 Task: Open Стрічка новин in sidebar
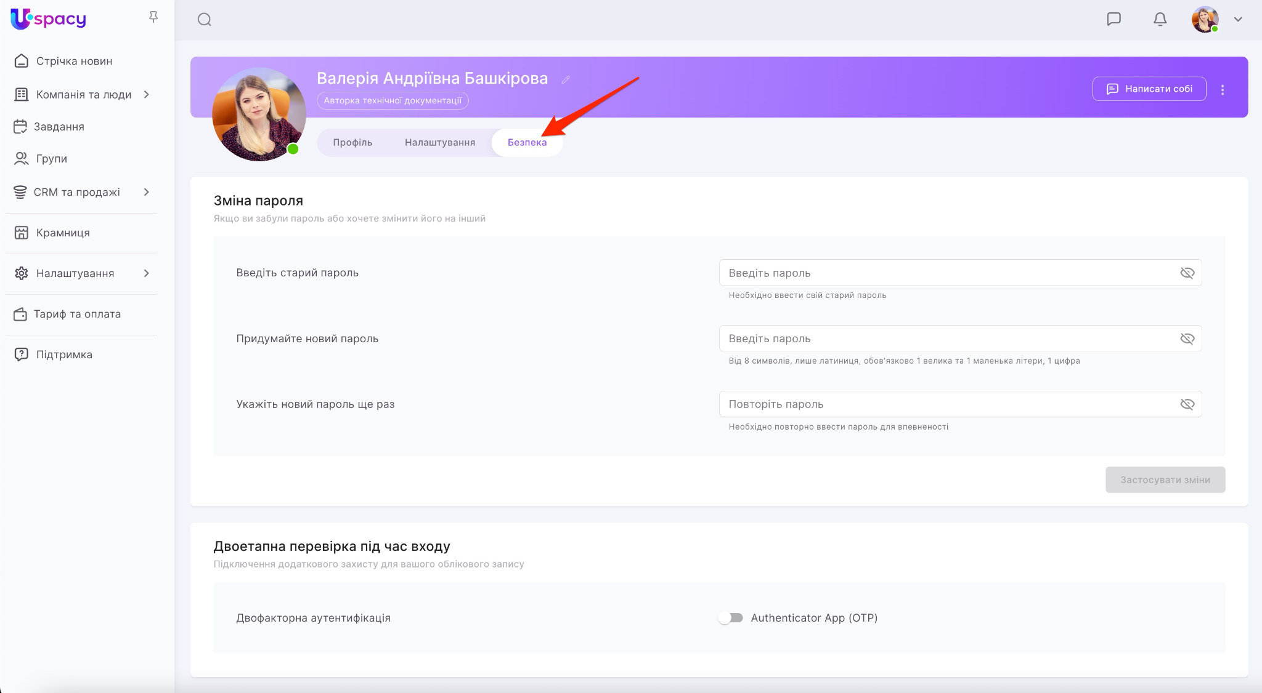pos(74,61)
